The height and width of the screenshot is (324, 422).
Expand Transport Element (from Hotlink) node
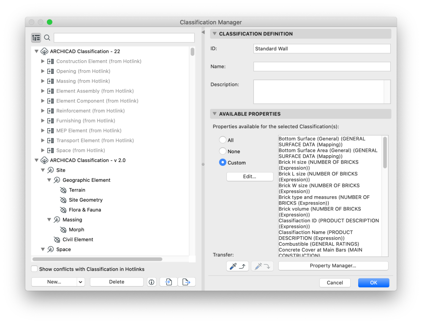pos(43,140)
